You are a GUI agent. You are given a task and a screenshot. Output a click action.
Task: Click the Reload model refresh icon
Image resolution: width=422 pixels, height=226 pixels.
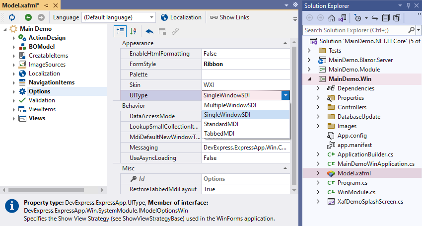(x=12, y=17)
